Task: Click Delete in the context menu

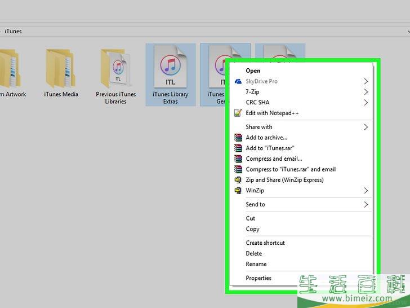Action: [254, 254]
